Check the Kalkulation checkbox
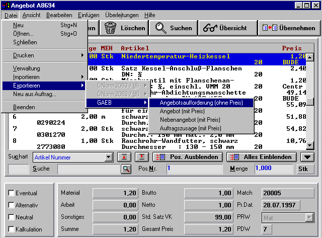The height and width of the screenshot is (238, 322). (x=12, y=229)
